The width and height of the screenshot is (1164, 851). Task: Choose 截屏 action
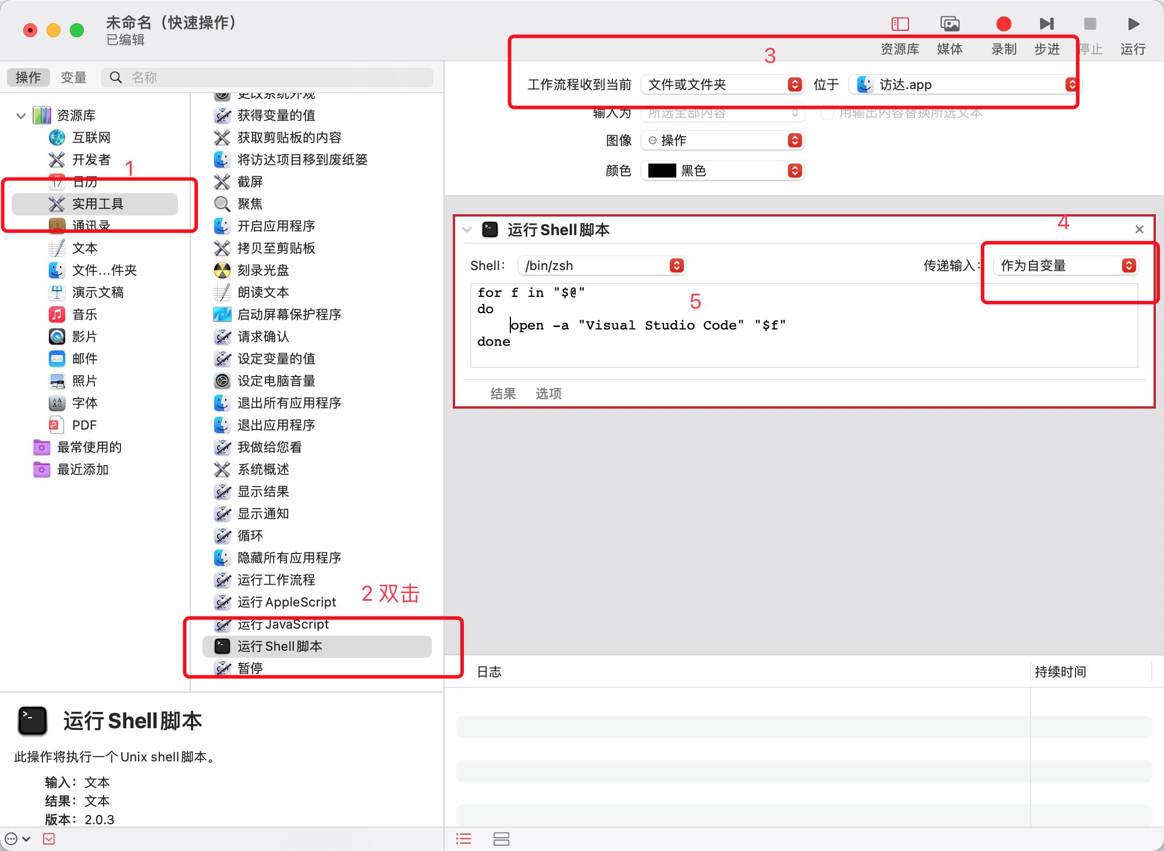pyautogui.click(x=239, y=182)
